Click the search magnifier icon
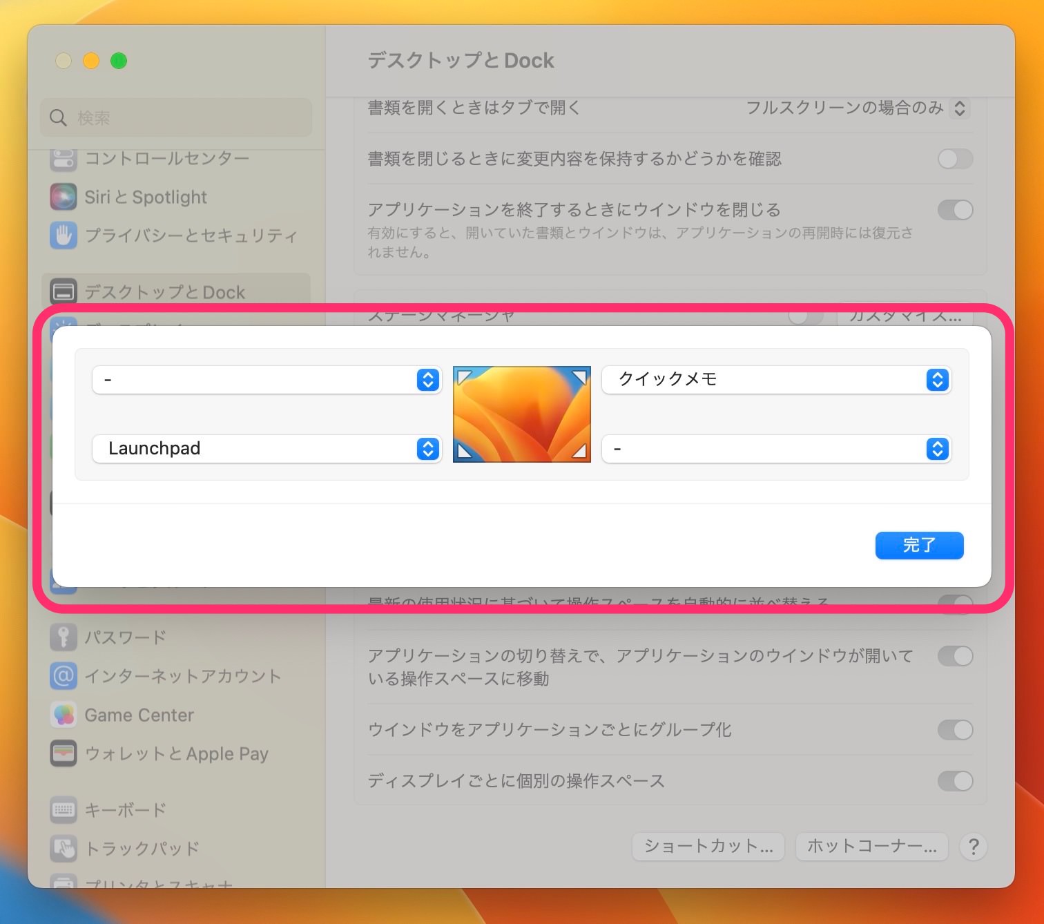The height and width of the screenshot is (924, 1044). pos(58,117)
